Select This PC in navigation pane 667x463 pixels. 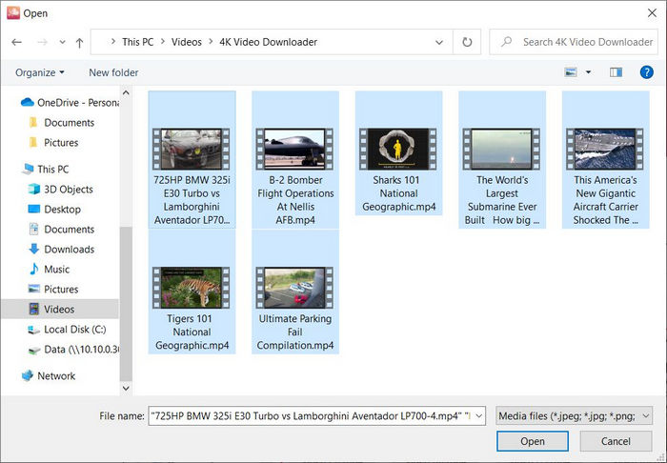45,170
